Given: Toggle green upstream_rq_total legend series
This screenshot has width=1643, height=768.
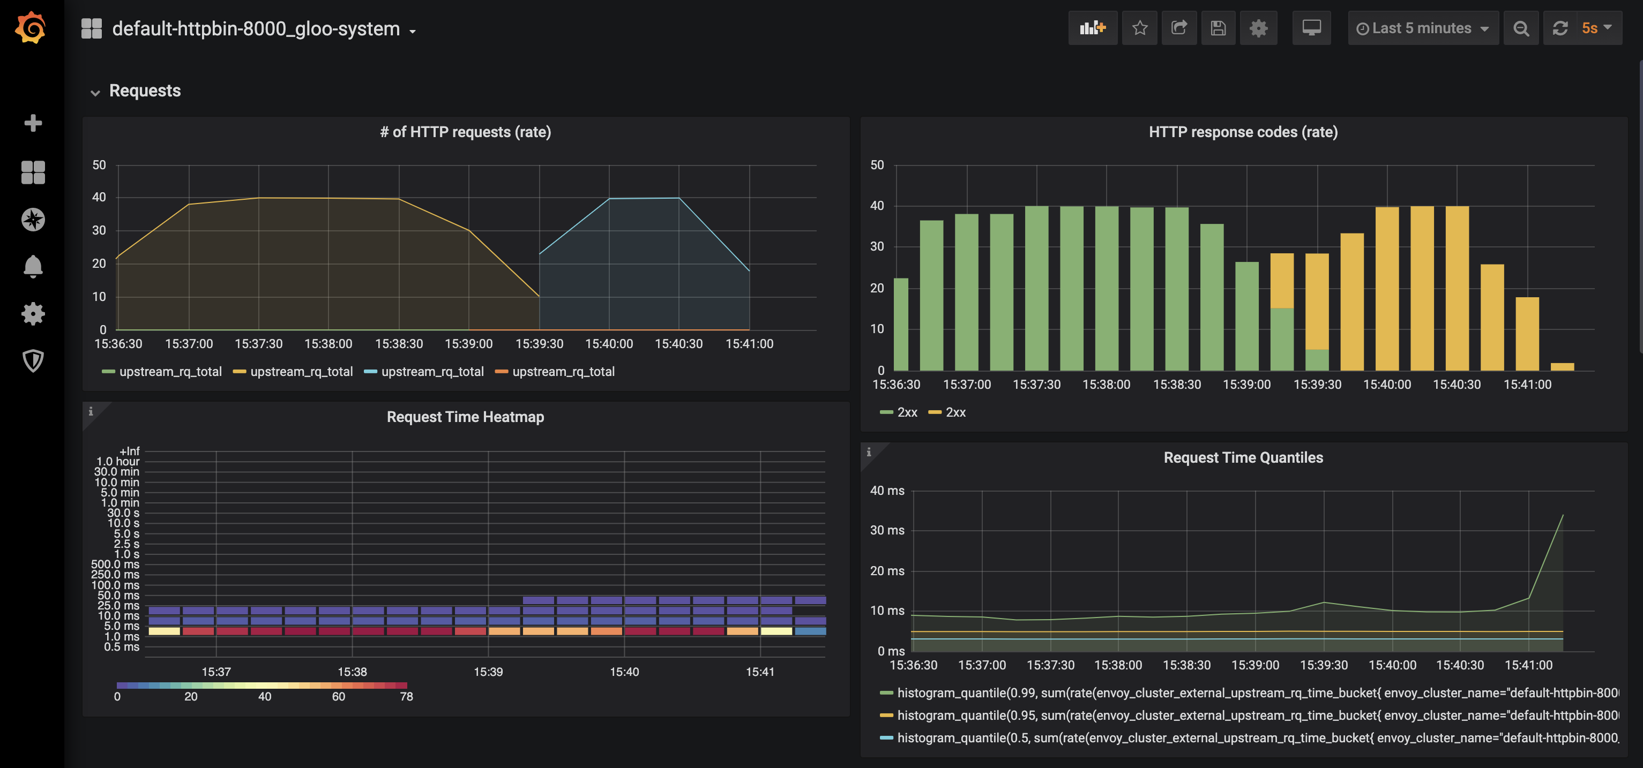Looking at the screenshot, I should pos(170,372).
